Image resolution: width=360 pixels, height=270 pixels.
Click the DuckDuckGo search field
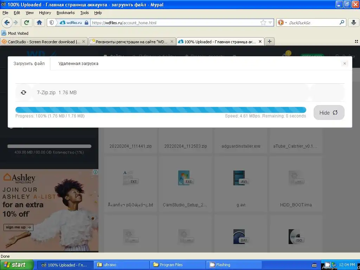(313, 23)
